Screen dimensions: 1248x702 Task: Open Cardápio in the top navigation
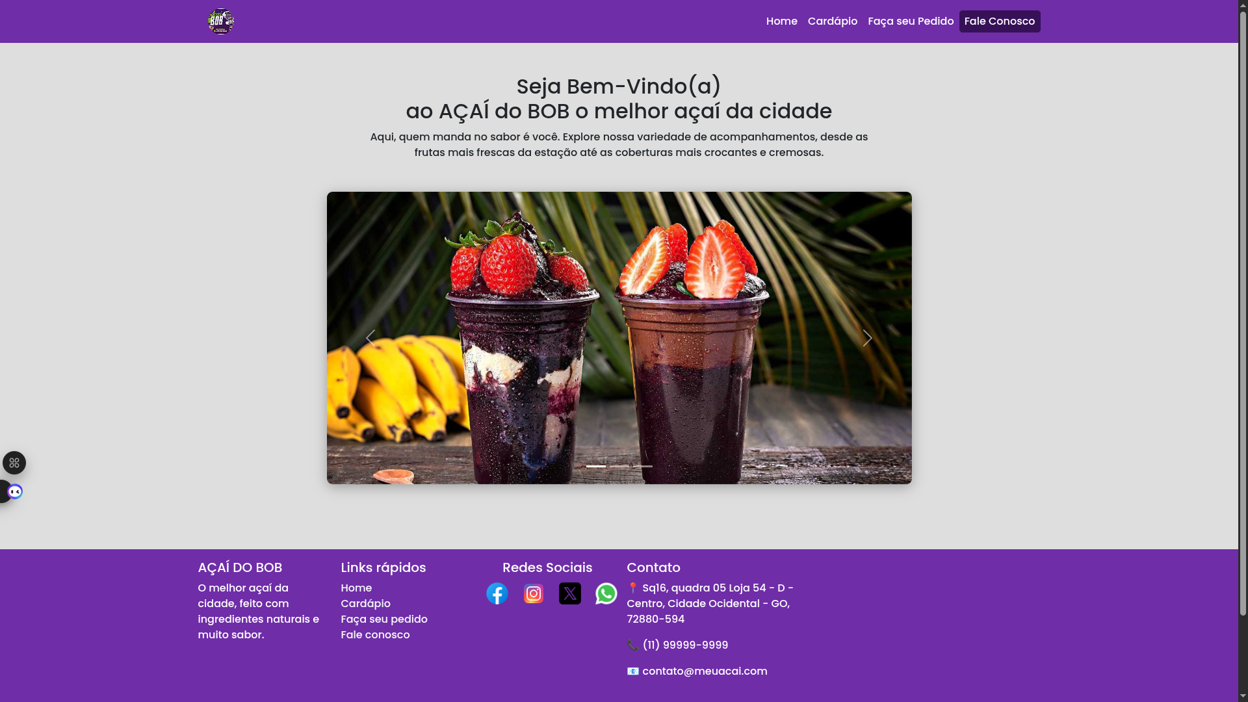833,21
